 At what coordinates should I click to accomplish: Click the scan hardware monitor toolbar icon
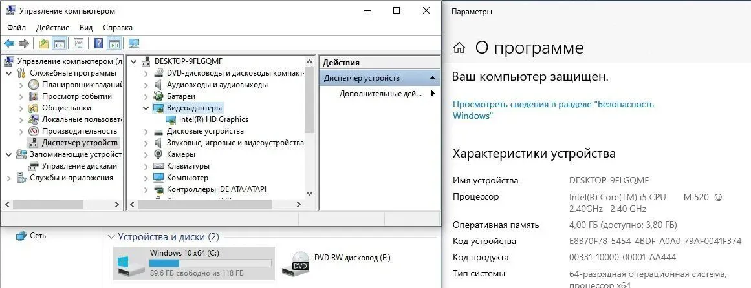(x=134, y=44)
